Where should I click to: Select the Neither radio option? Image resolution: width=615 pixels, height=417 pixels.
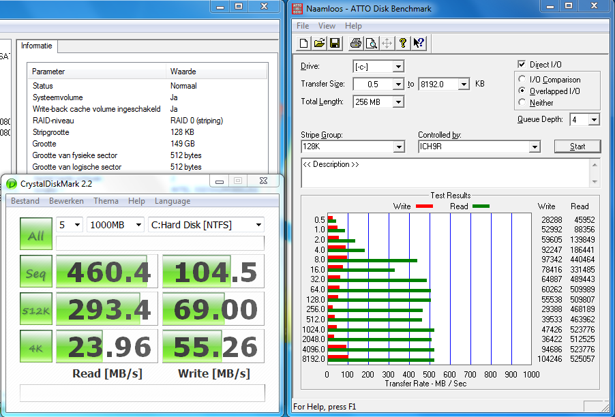coord(522,102)
